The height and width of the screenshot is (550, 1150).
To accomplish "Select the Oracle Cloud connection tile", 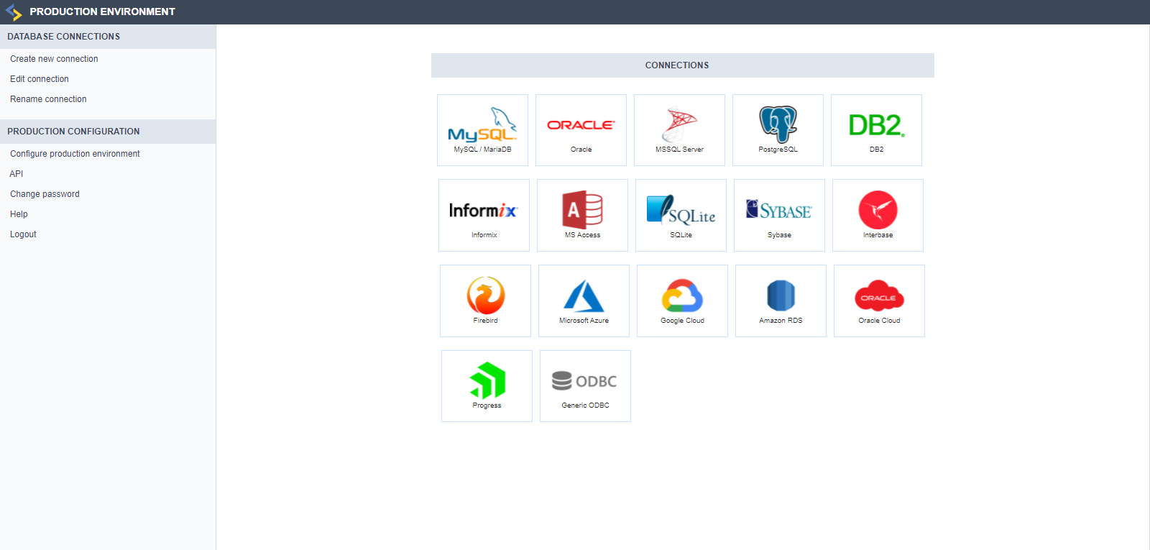I will pyautogui.click(x=879, y=301).
